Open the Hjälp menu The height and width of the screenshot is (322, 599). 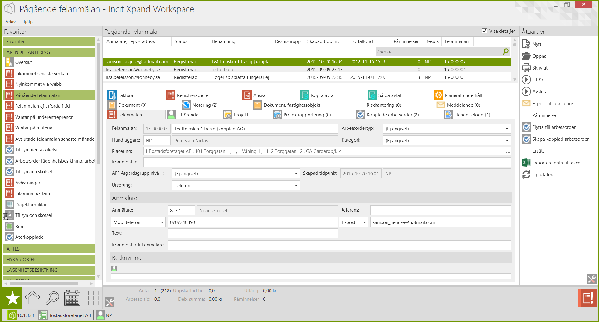27,22
